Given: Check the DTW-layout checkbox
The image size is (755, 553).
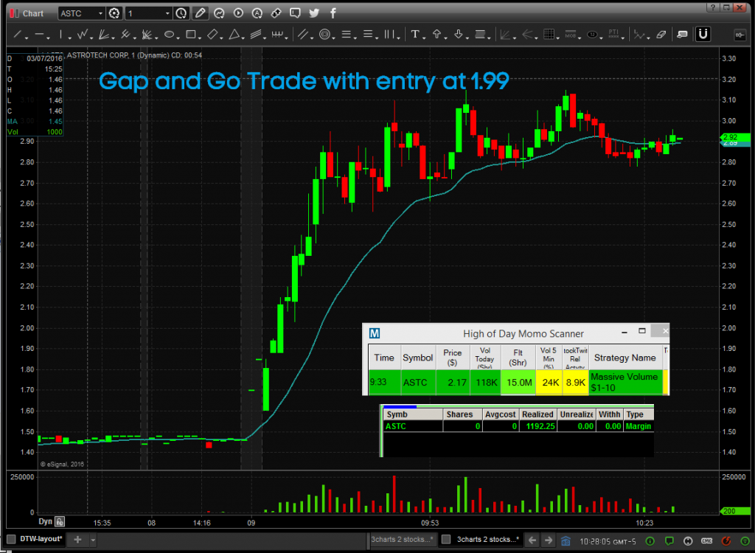Looking at the screenshot, I should [12, 539].
